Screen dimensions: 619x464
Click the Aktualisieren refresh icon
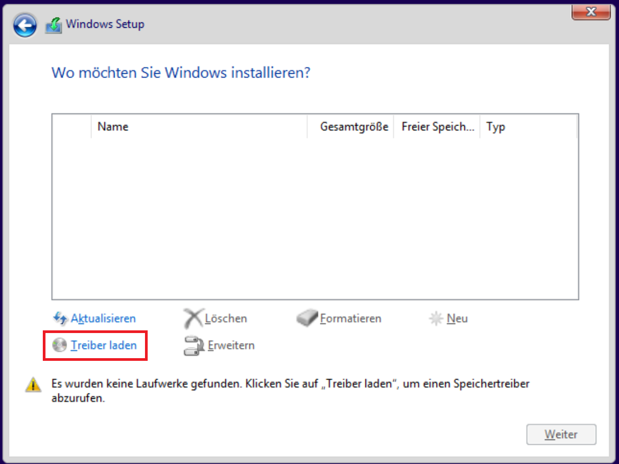tap(60, 319)
